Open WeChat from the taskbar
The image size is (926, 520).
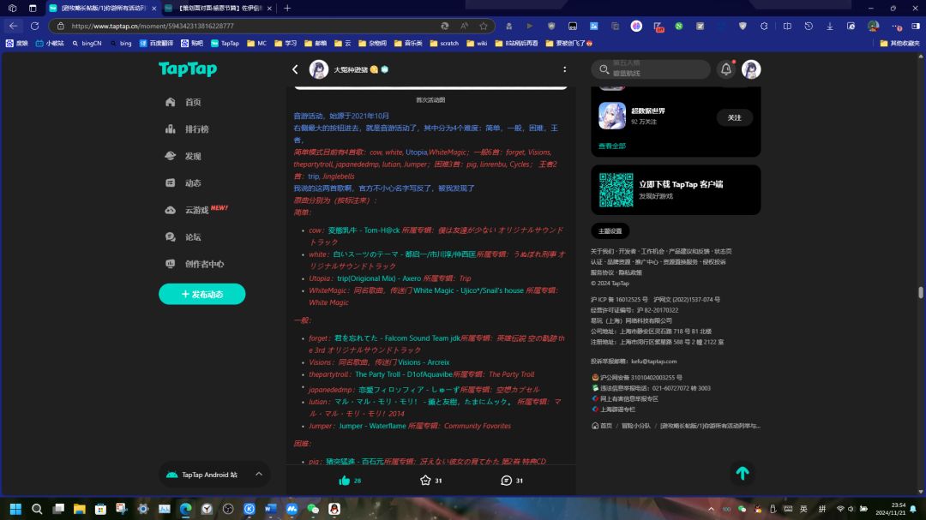click(313, 509)
